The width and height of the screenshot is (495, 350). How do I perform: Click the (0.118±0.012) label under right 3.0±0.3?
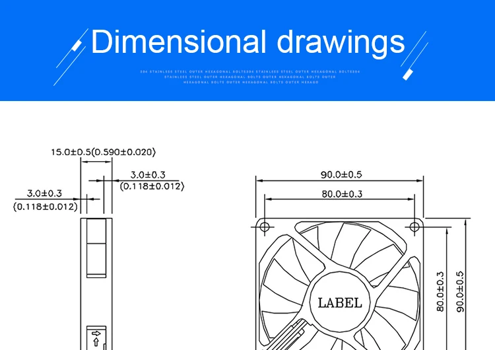tap(151, 186)
